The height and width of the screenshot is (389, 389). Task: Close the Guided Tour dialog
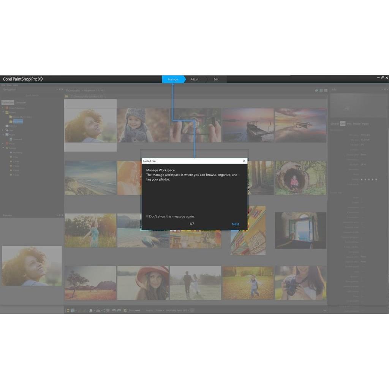pos(244,161)
